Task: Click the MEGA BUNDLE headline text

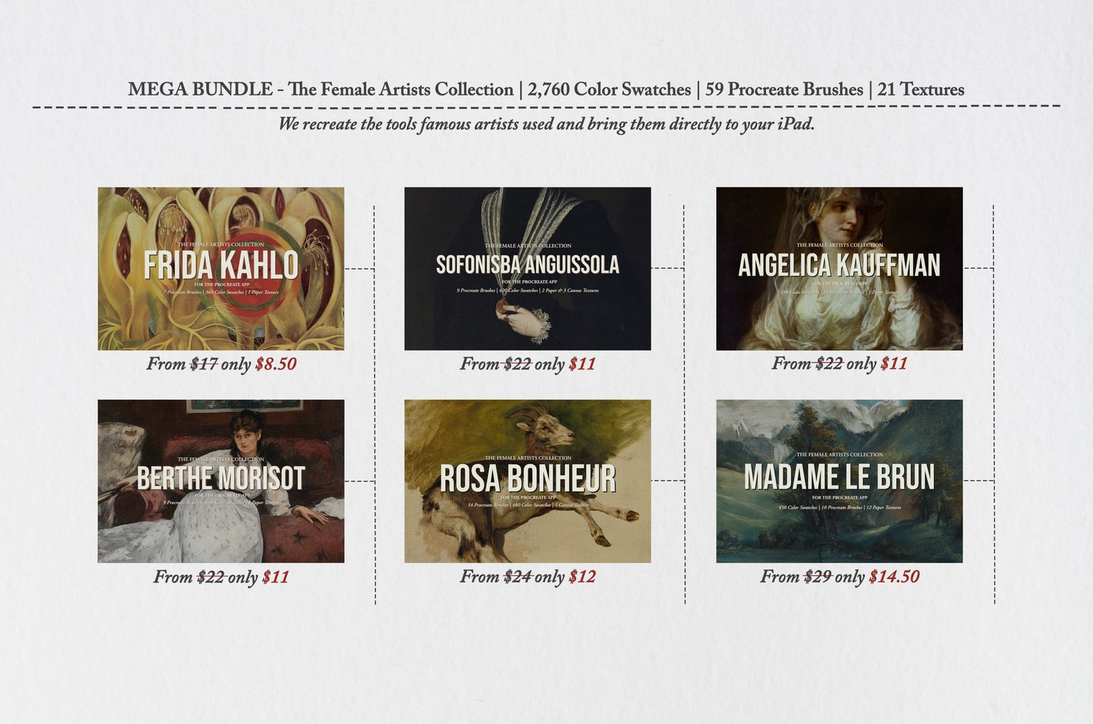Action: click(546, 90)
